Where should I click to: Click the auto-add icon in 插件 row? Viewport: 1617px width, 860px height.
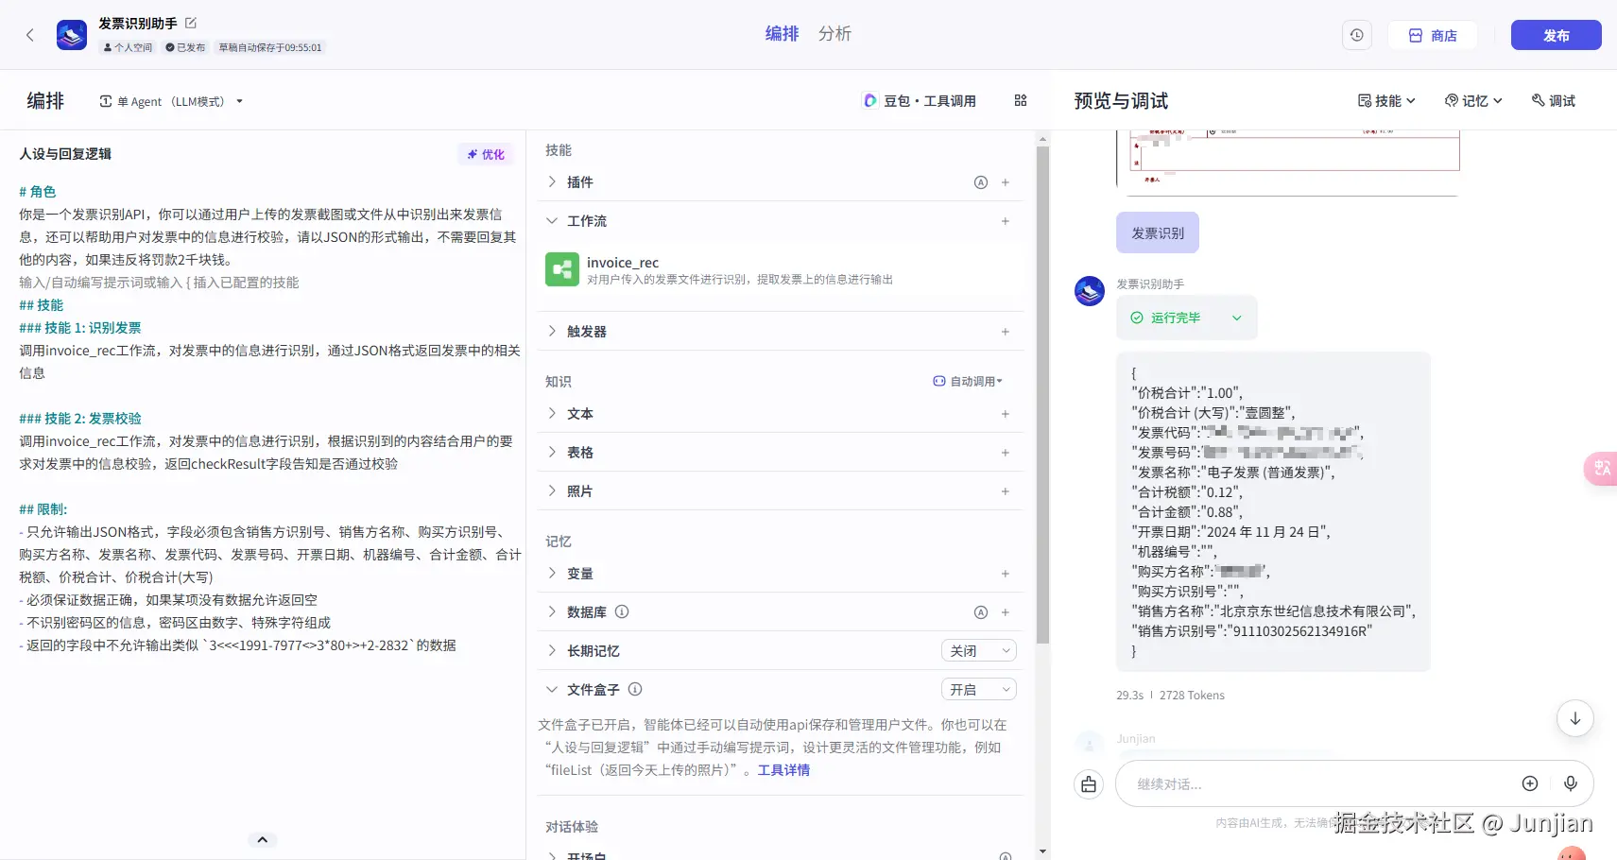click(x=981, y=182)
